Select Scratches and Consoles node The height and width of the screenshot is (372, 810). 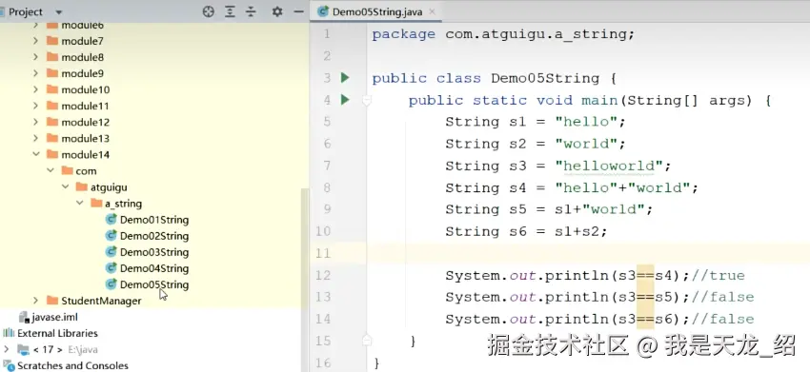click(72, 365)
